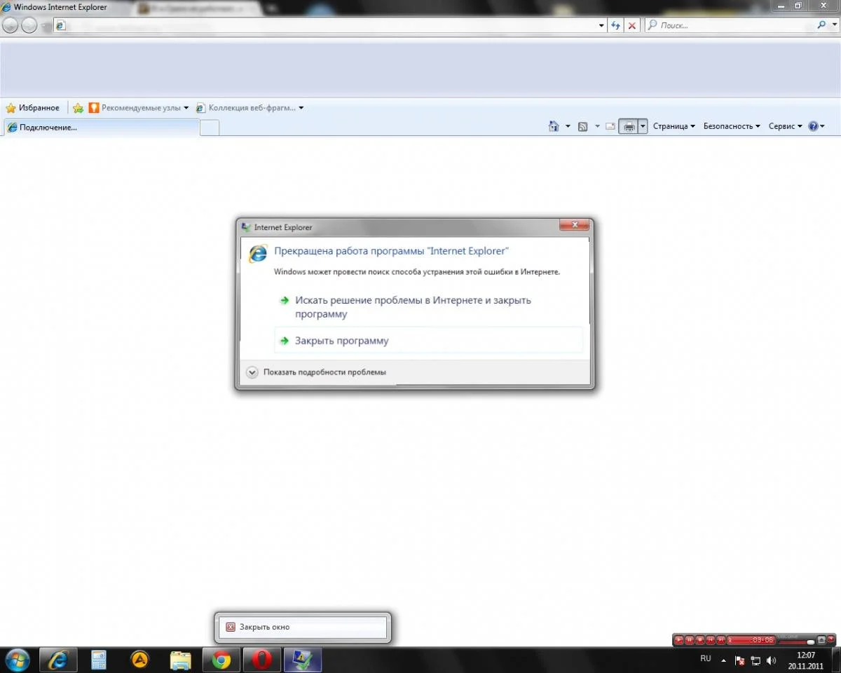The width and height of the screenshot is (841, 673).
Task: Open the Home icon dropdown arrow
Action: [568, 127]
